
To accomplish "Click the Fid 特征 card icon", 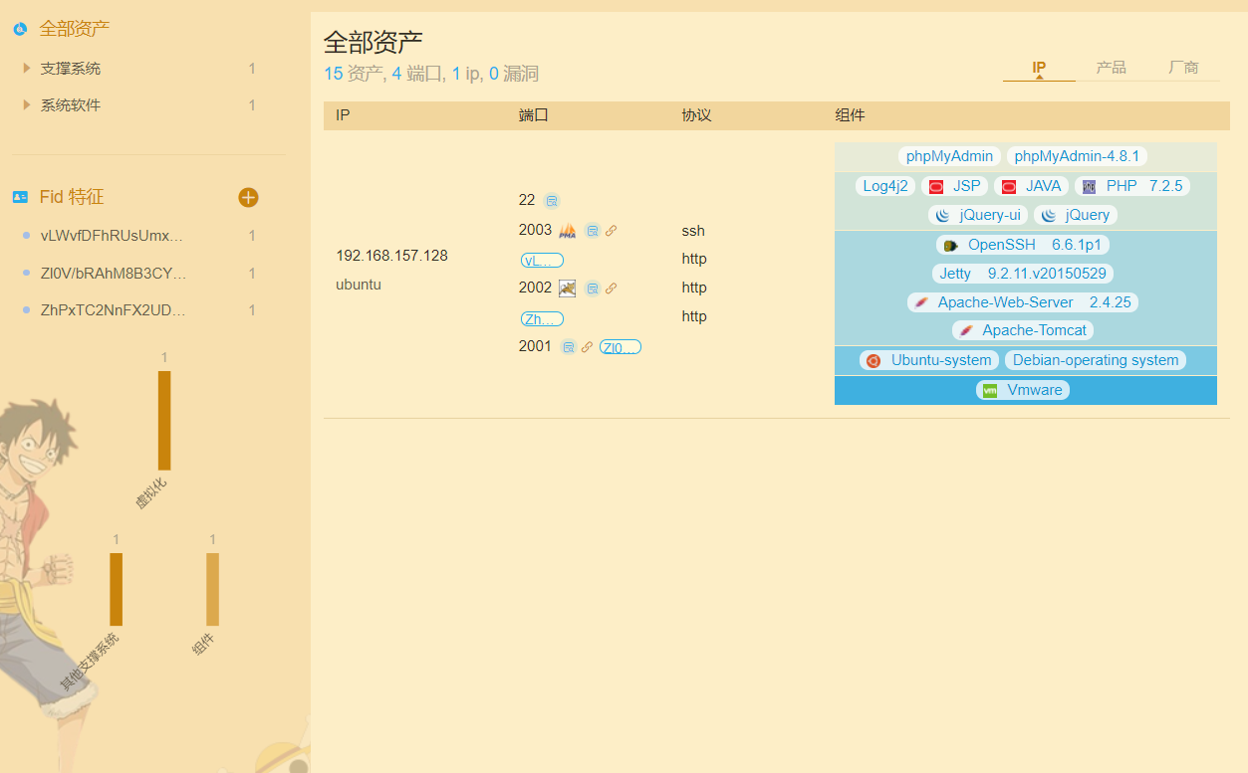I will [20, 197].
